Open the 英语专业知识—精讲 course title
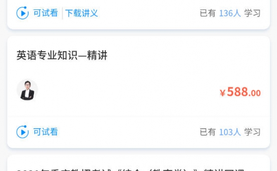 (62, 55)
